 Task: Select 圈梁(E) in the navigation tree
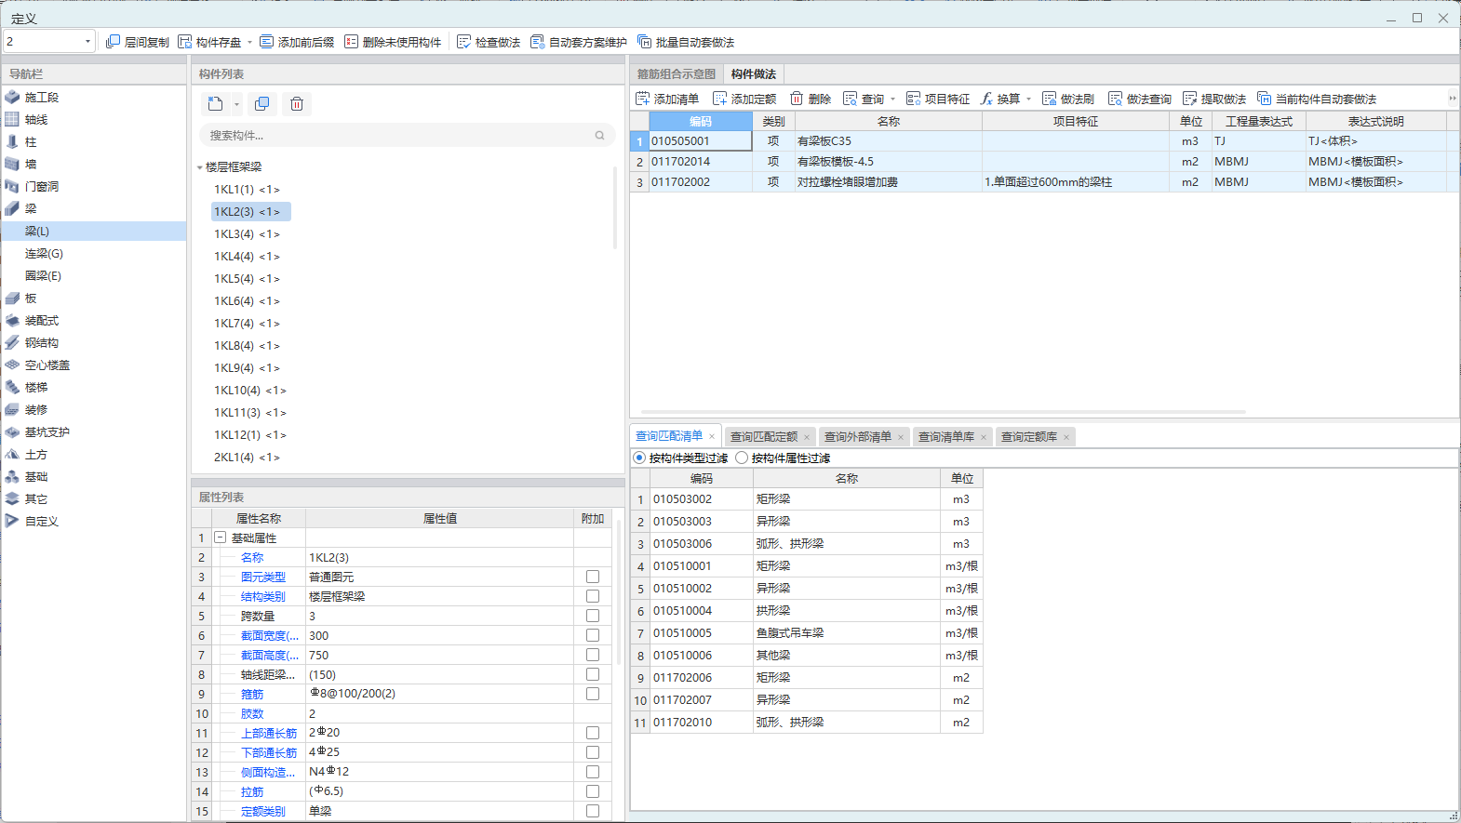pos(43,275)
